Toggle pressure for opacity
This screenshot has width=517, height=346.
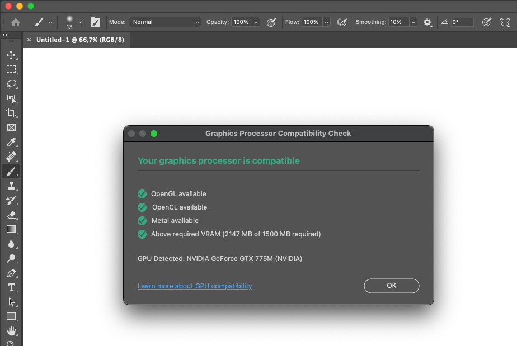click(x=271, y=22)
